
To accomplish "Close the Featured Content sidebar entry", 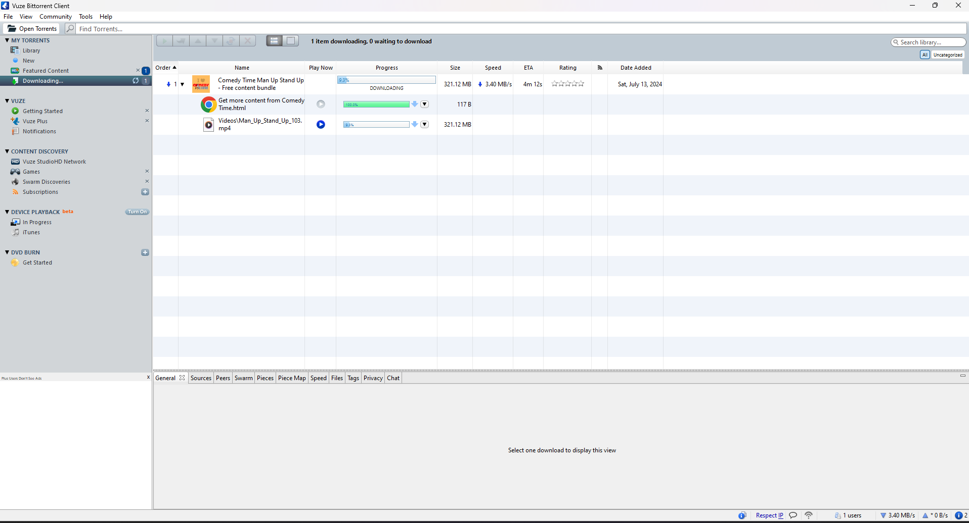I will [138, 70].
